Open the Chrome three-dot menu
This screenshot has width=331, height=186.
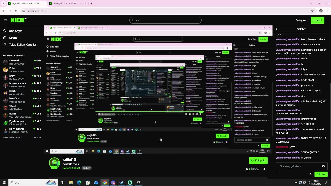[x=327, y=11]
